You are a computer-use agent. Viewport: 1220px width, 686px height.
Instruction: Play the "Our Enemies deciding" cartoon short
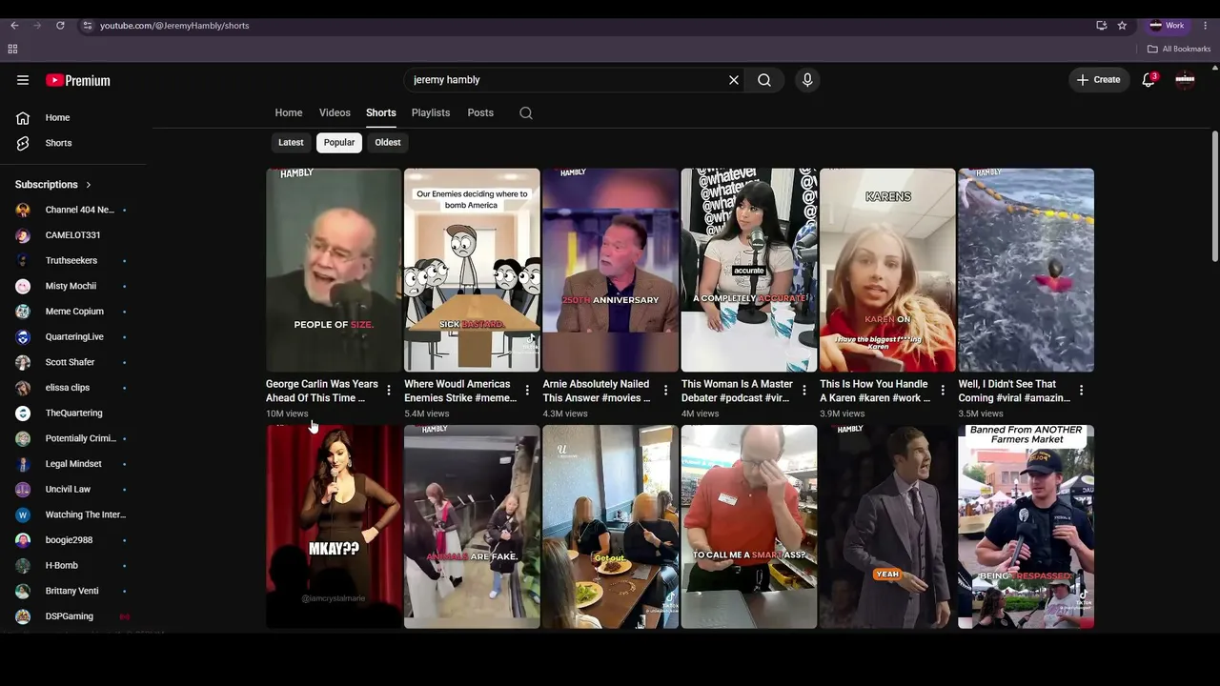click(x=472, y=270)
